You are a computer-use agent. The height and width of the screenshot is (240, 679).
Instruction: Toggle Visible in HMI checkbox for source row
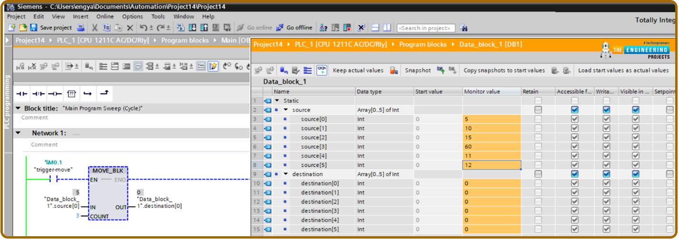click(x=635, y=110)
